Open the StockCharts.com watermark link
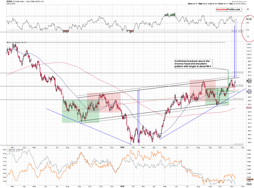This screenshot has height=188, width=254. (x=239, y=1)
